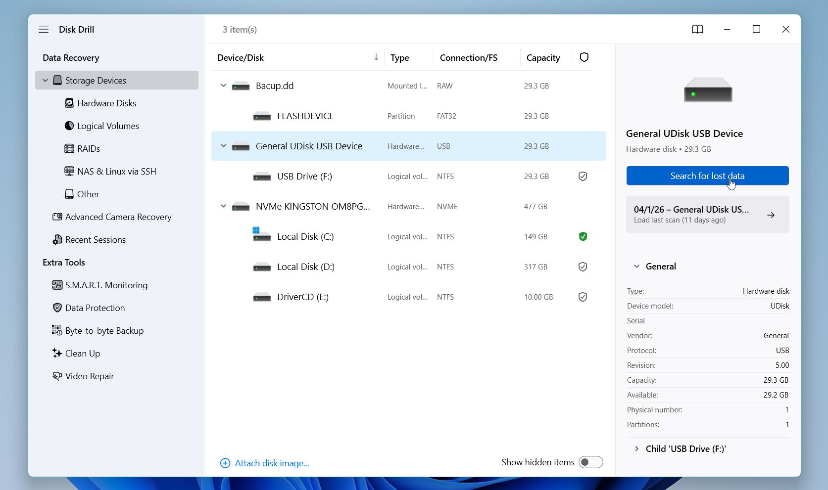828x490 pixels.
Task: Open S.M.A.R.T. Monitoring tool
Action: point(105,285)
